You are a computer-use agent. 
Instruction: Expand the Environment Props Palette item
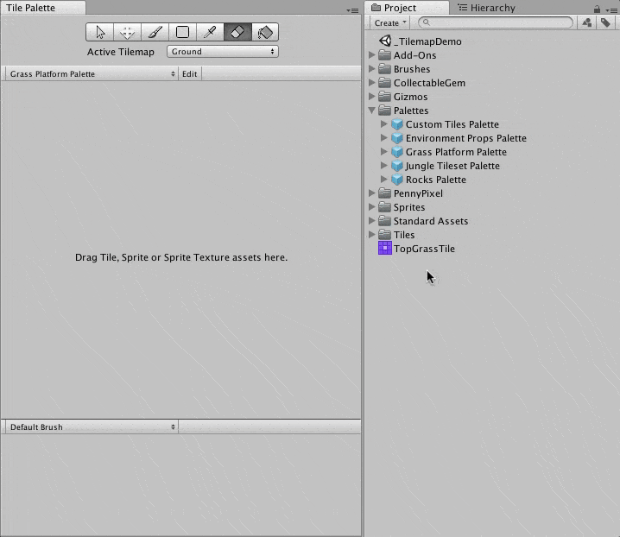pyautogui.click(x=383, y=138)
